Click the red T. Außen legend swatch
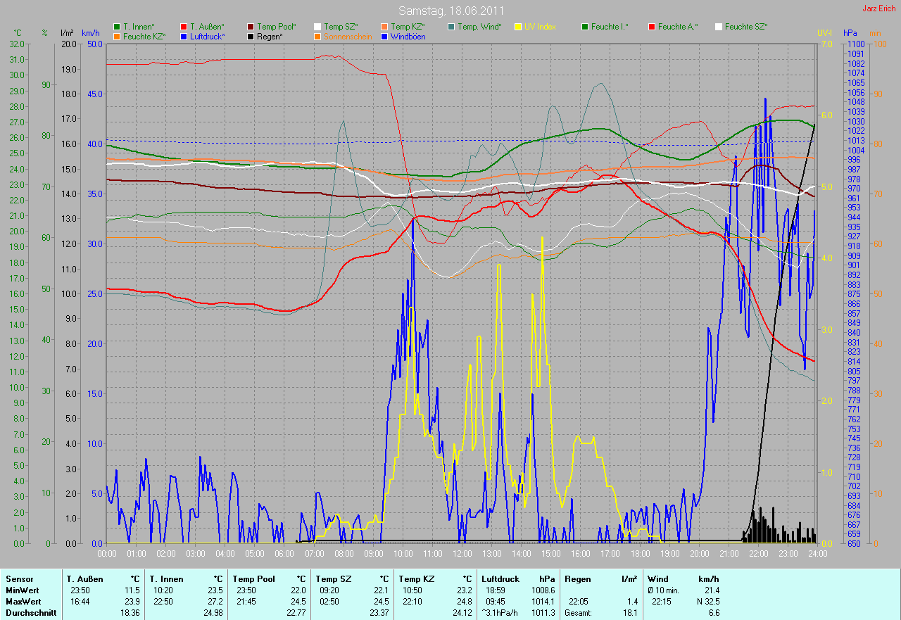This screenshot has height=620, width=901. click(184, 27)
